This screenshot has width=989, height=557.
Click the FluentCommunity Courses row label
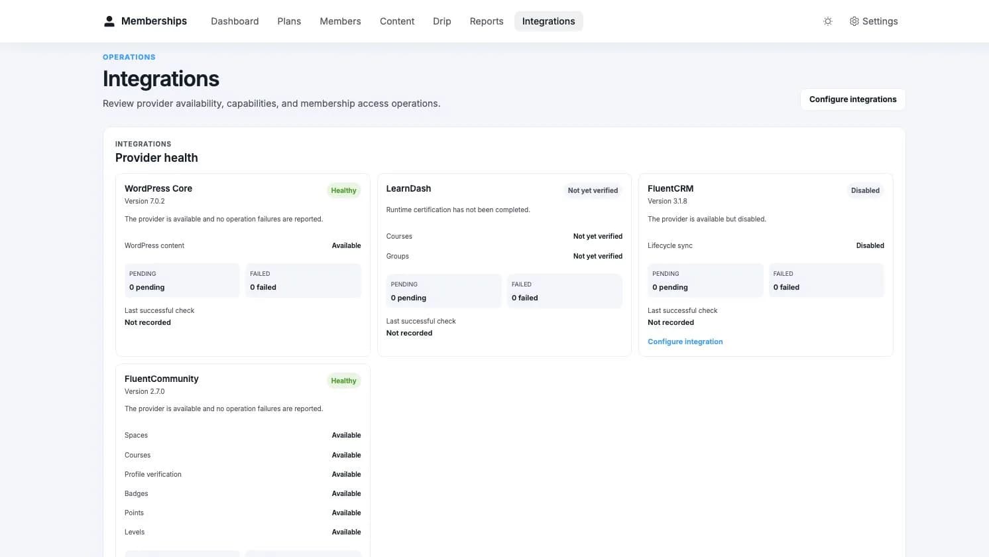tap(137, 455)
